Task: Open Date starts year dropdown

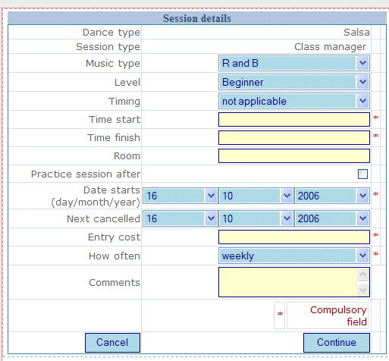Action: point(332,196)
